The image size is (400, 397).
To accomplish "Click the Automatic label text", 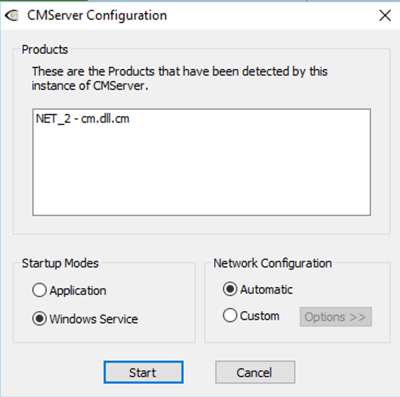I will click(x=266, y=290).
